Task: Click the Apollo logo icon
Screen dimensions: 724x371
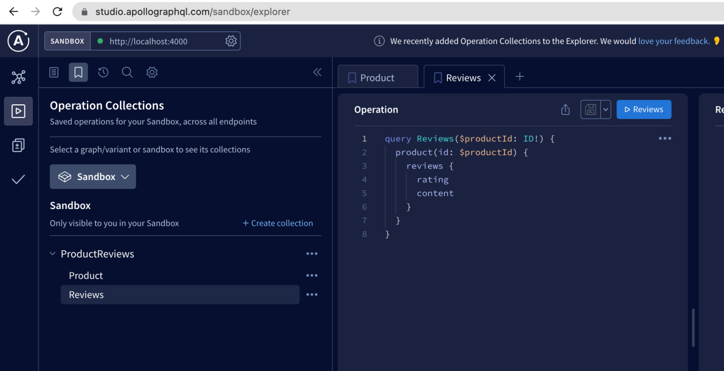Action: 18,41
